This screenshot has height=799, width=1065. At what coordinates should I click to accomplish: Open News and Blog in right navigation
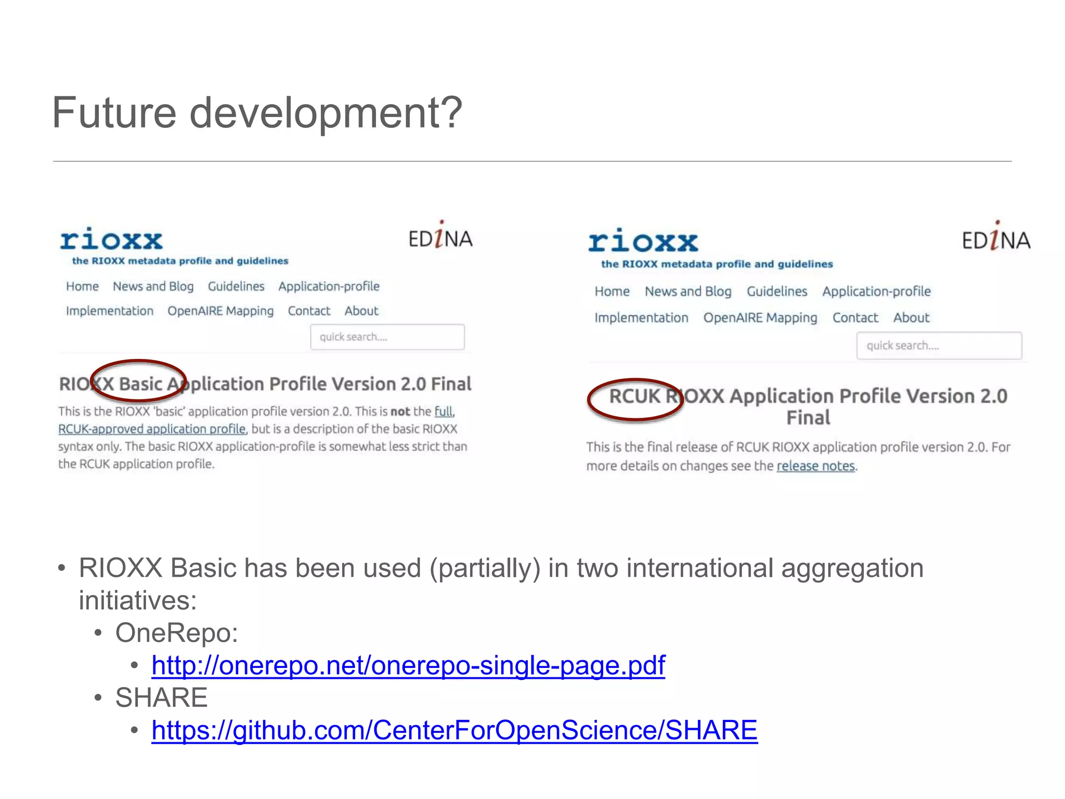[688, 291]
